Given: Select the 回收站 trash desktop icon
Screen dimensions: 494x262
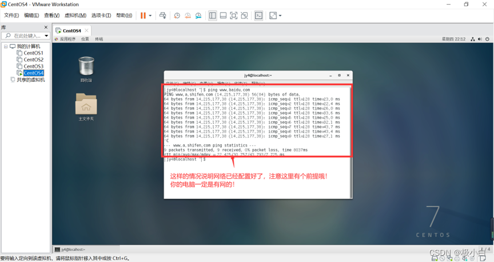Looking at the screenshot, I should [x=86, y=69].
